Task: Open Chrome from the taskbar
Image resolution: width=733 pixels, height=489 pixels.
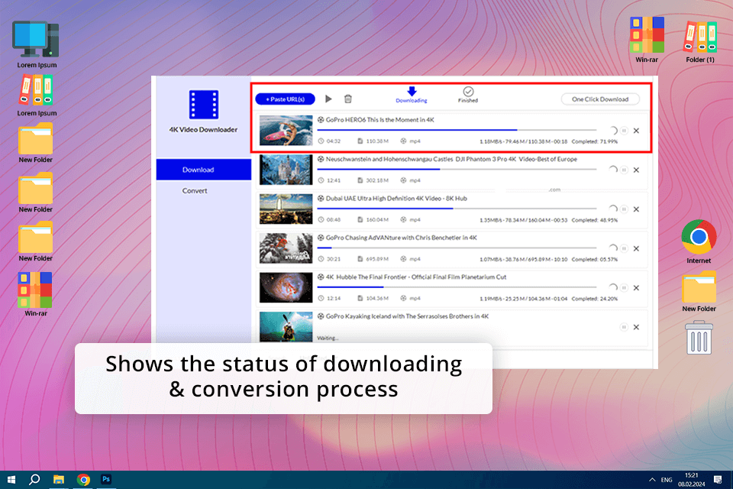Action: tap(83, 480)
